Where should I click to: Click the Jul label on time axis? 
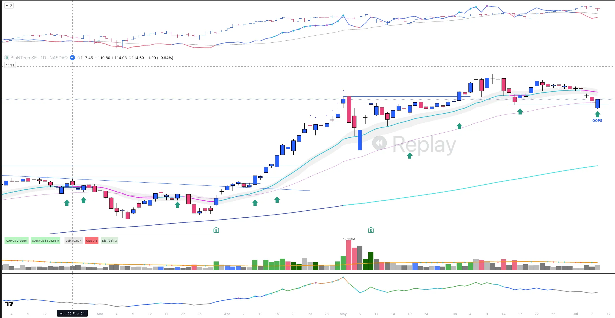[575, 314]
